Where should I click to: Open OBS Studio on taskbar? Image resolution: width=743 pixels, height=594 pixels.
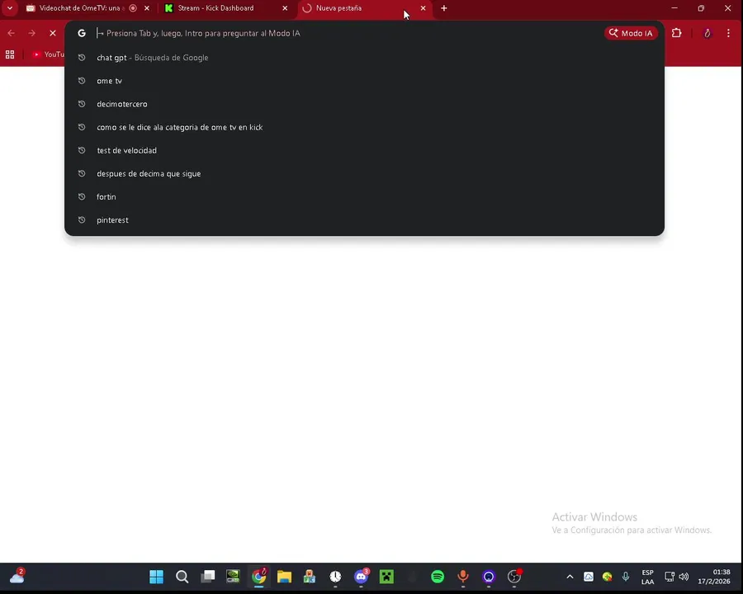pyautogui.click(x=514, y=577)
